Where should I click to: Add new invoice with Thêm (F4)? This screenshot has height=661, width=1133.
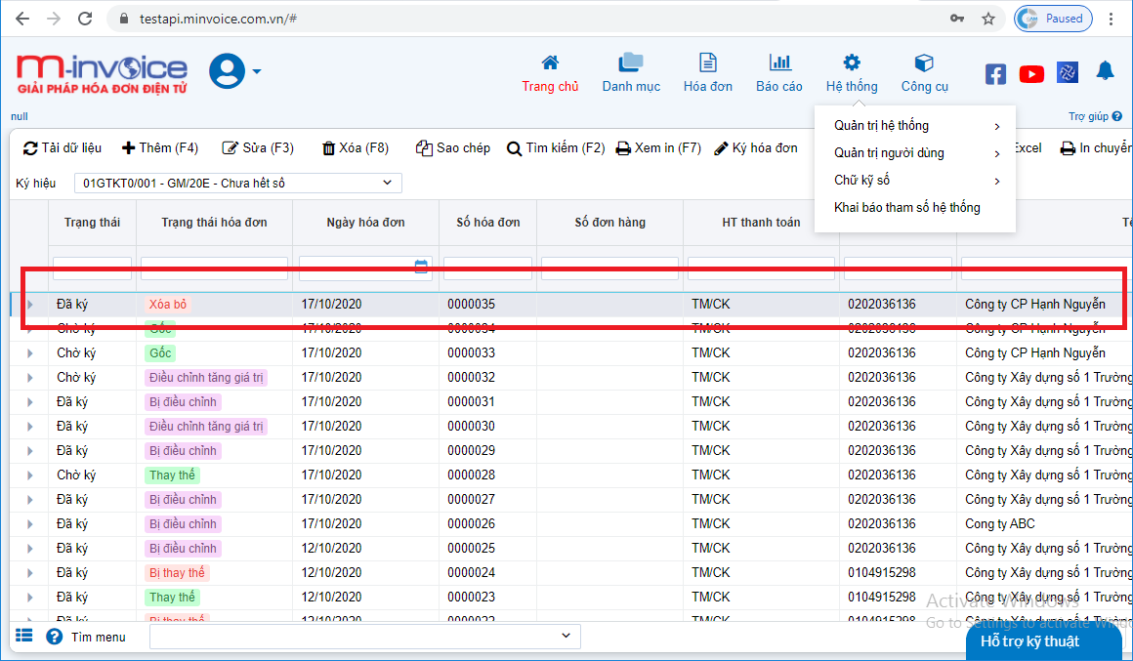coord(159,148)
